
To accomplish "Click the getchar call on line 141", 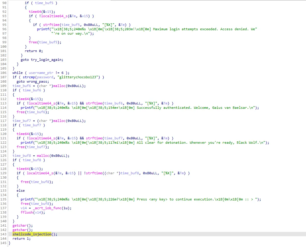I will pyautogui.click(x=18, y=225).
